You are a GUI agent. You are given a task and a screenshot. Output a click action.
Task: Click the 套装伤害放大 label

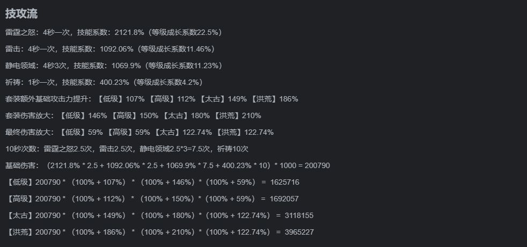click(x=30, y=115)
